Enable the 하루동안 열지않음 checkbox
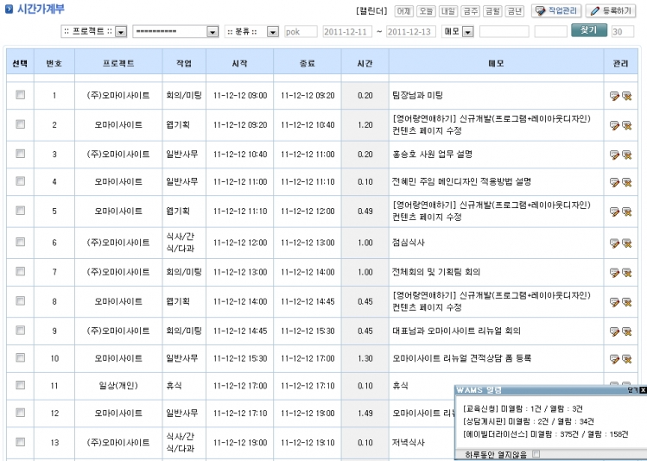Image resolution: width=647 pixels, height=461 pixels. click(x=536, y=453)
